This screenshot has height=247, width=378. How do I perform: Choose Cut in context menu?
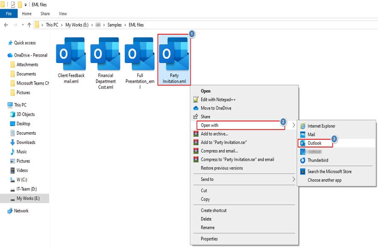[204, 190]
